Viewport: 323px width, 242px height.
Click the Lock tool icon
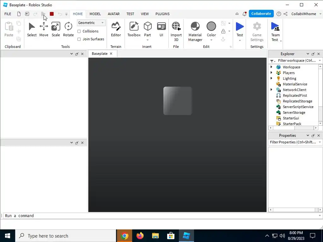coord(223,31)
